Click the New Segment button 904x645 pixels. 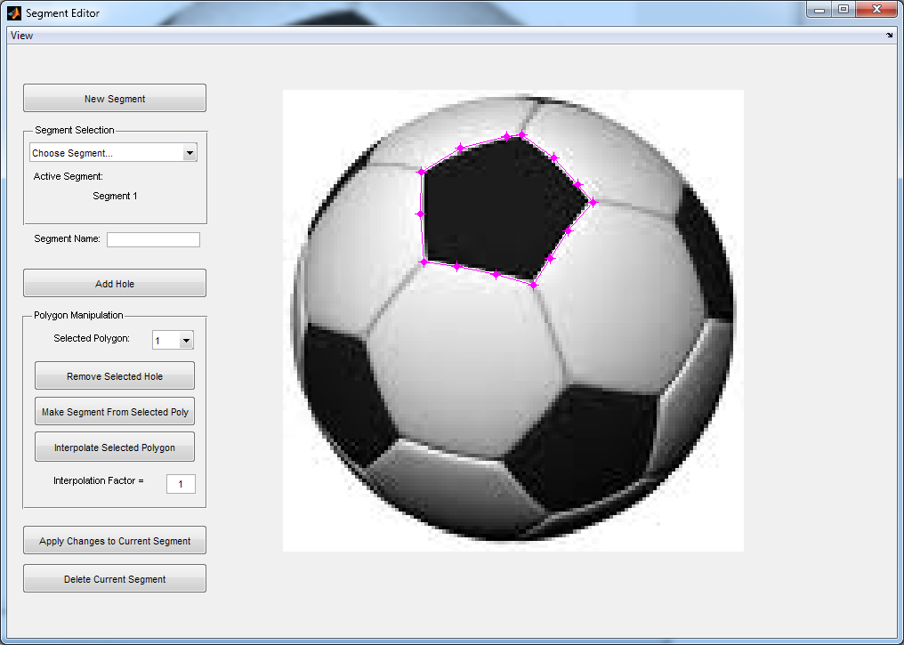click(x=115, y=99)
